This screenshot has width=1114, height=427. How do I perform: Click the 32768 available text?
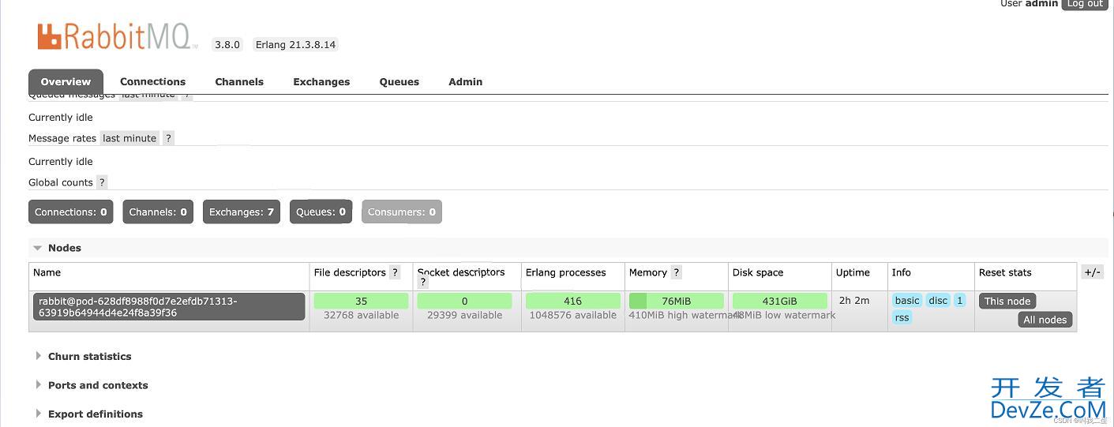(x=361, y=315)
